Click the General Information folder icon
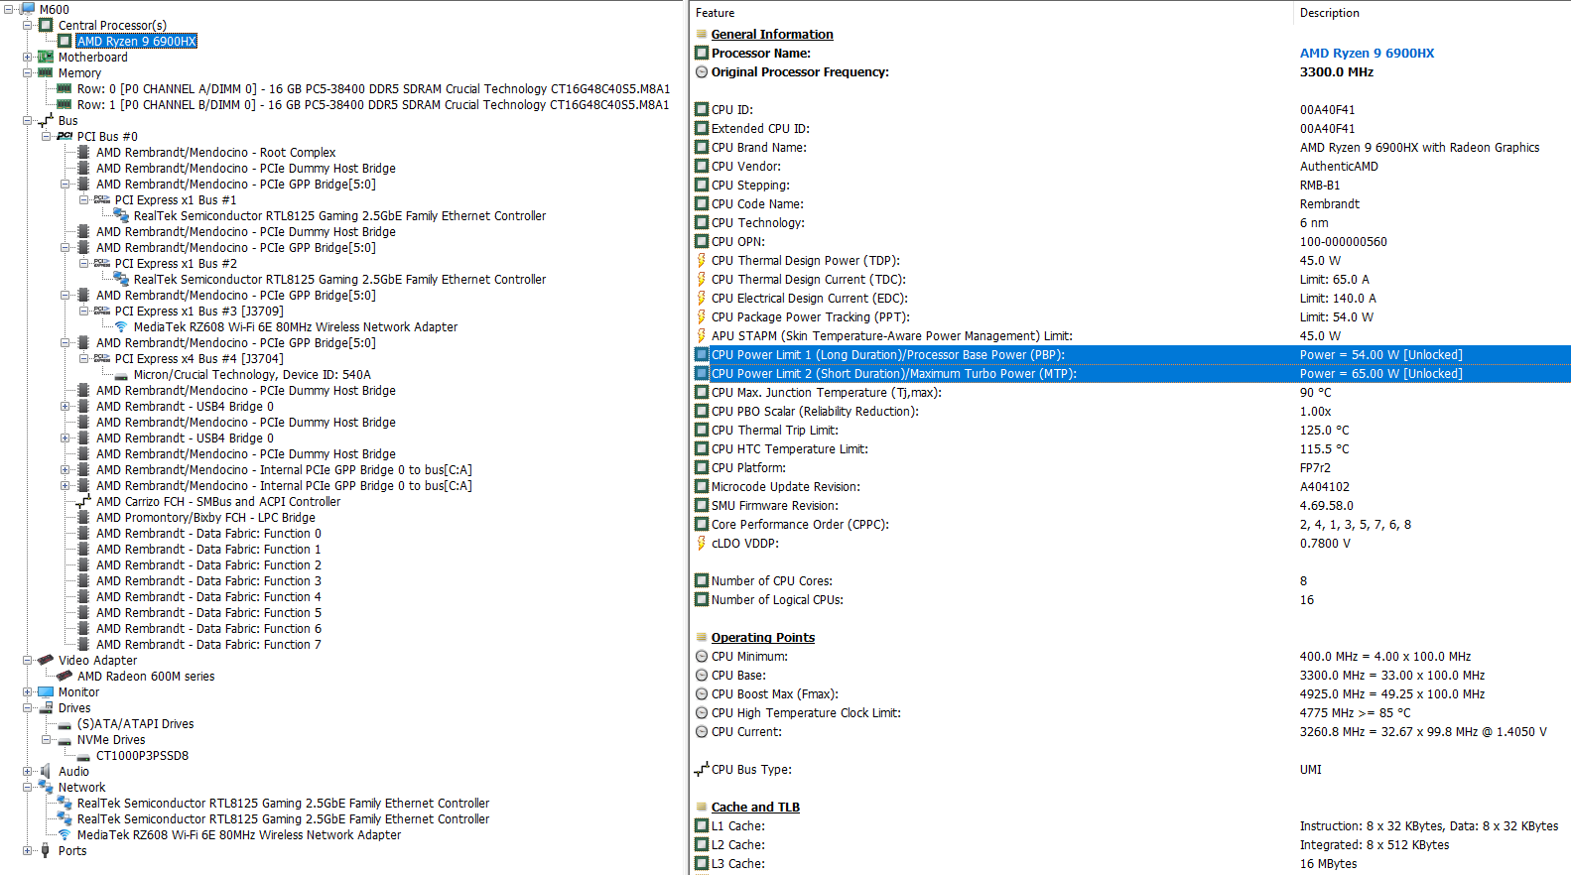The height and width of the screenshot is (875, 1571). tap(702, 34)
